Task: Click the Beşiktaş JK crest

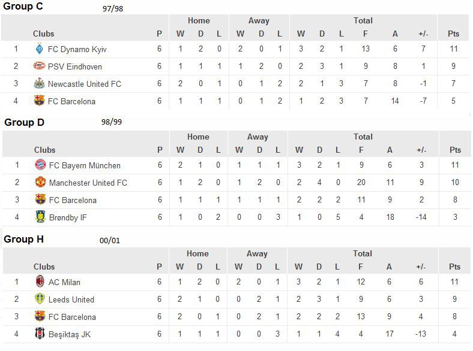Action: coord(40,333)
